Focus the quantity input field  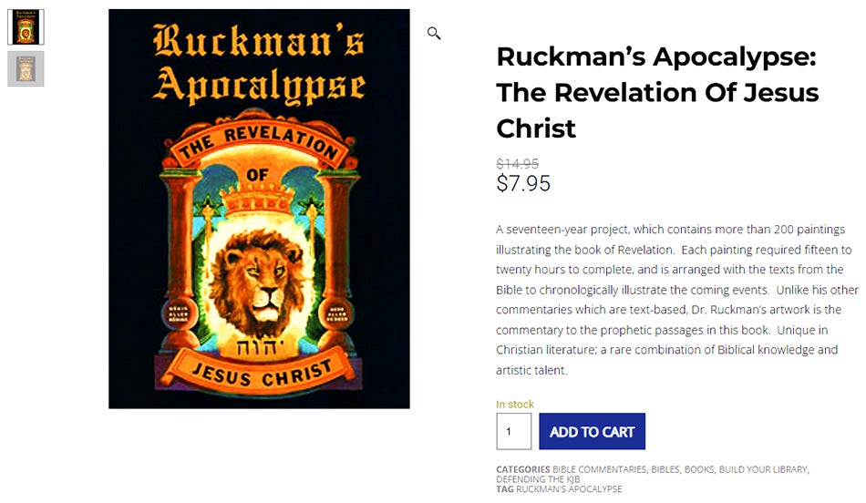tap(513, 432)
